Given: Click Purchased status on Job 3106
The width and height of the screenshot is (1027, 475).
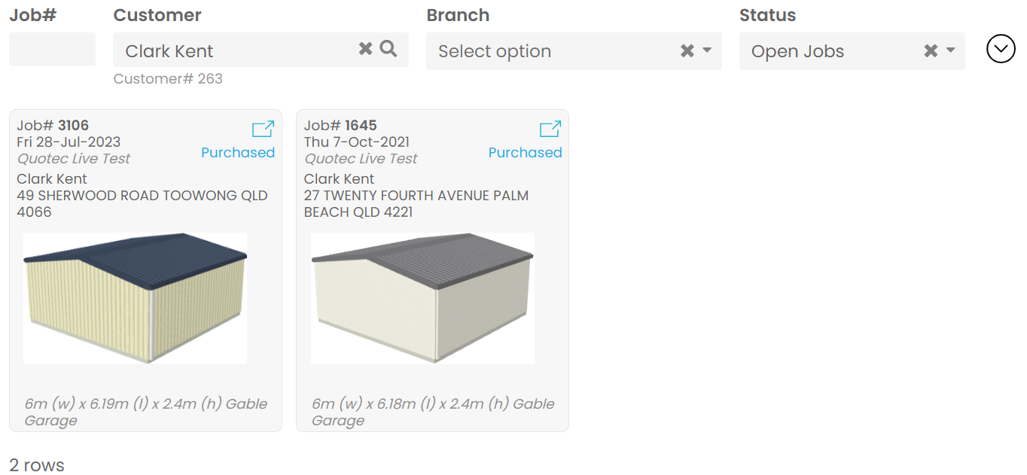Looking at the screenshot, I should click(238, 153).
